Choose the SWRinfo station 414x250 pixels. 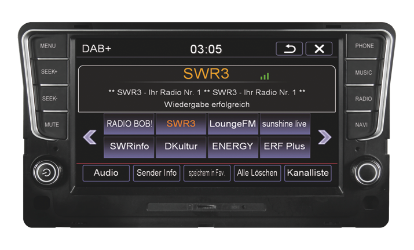tap(129, 147)
